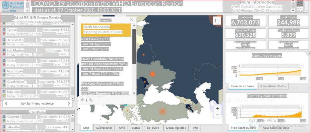Left range handle of Cases by date chart
The width and height of the screenshot is (311, 133).
(x=240, y=107)
